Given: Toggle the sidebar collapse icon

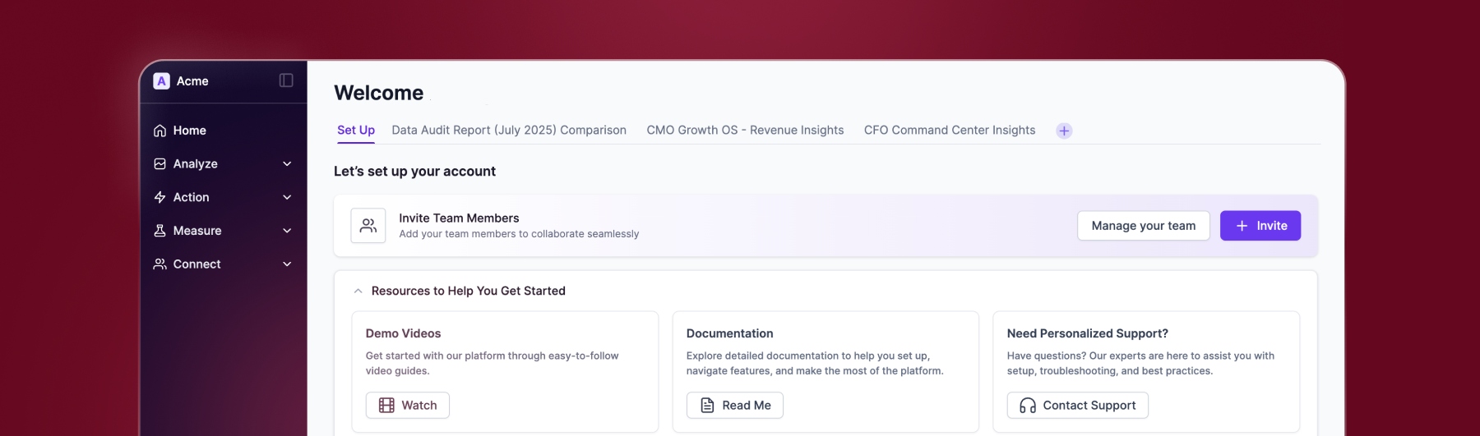Looking at the screenshot, I should [286, 80].
